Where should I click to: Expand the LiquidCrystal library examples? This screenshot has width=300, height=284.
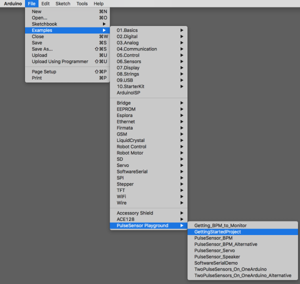(x=148, y=140)
